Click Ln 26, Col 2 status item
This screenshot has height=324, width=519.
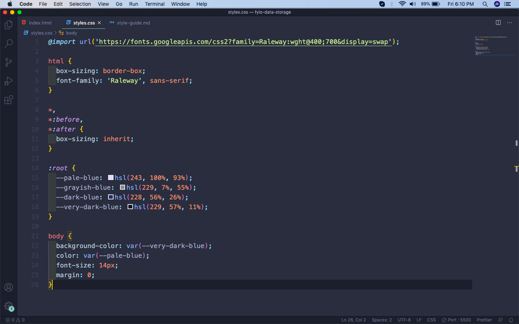point(354,320)
